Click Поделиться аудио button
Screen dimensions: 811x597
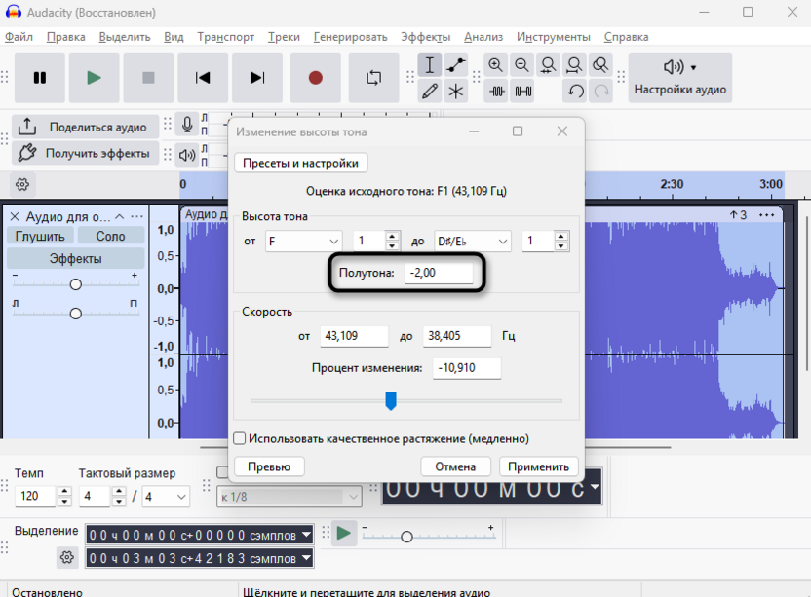(86, 127)
